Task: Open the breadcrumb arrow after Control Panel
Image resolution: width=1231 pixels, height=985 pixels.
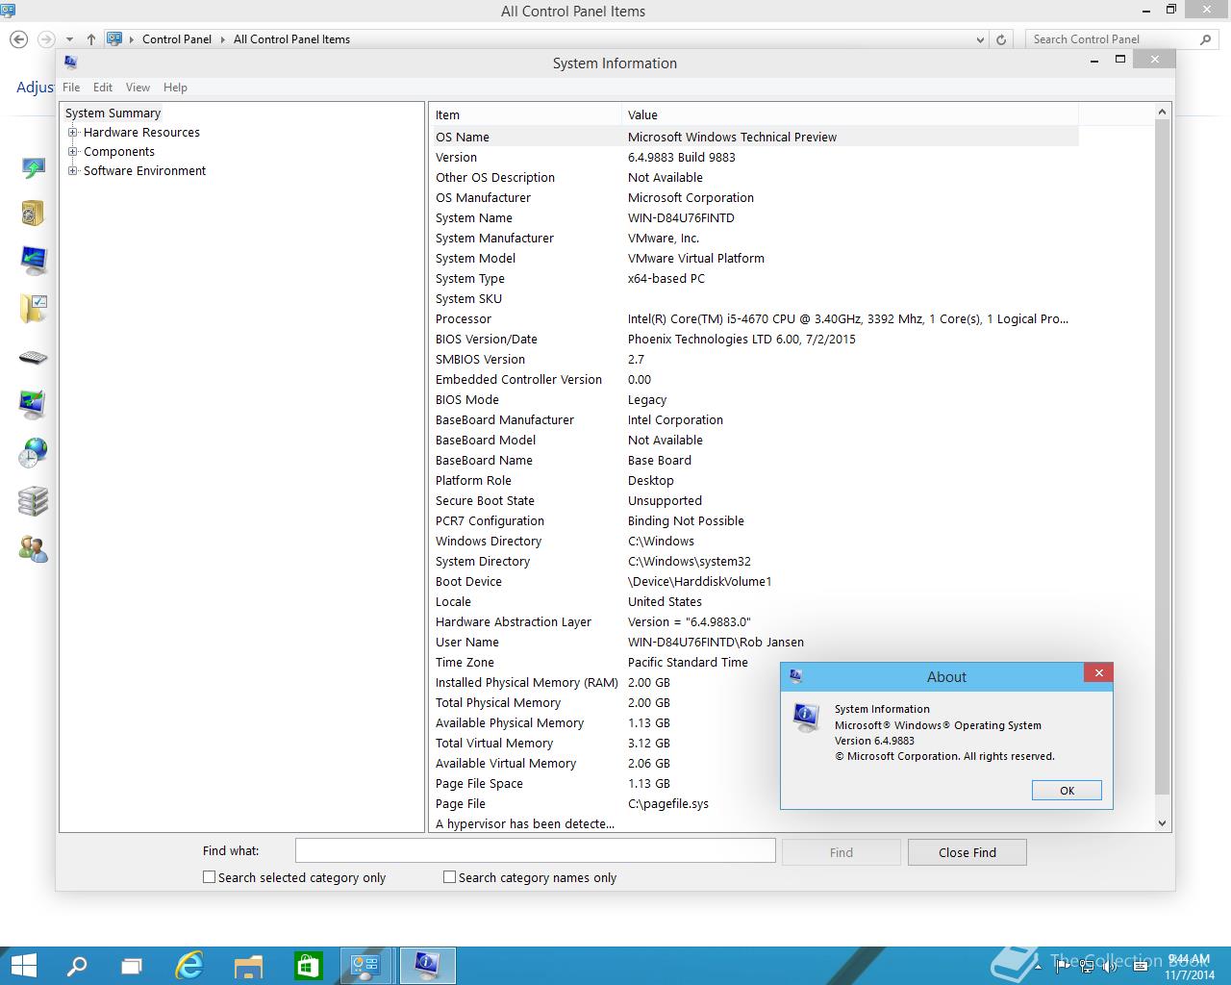Action: point(222,39)
